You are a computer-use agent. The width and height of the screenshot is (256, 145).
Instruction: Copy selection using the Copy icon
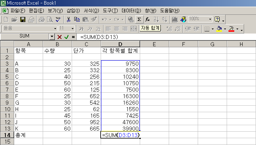(x=77, y=19)
